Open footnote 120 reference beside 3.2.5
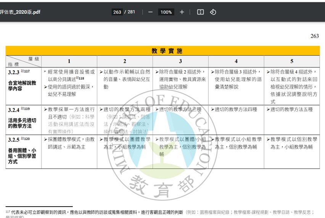Viewport: 325px width, 218px height. 26,139
